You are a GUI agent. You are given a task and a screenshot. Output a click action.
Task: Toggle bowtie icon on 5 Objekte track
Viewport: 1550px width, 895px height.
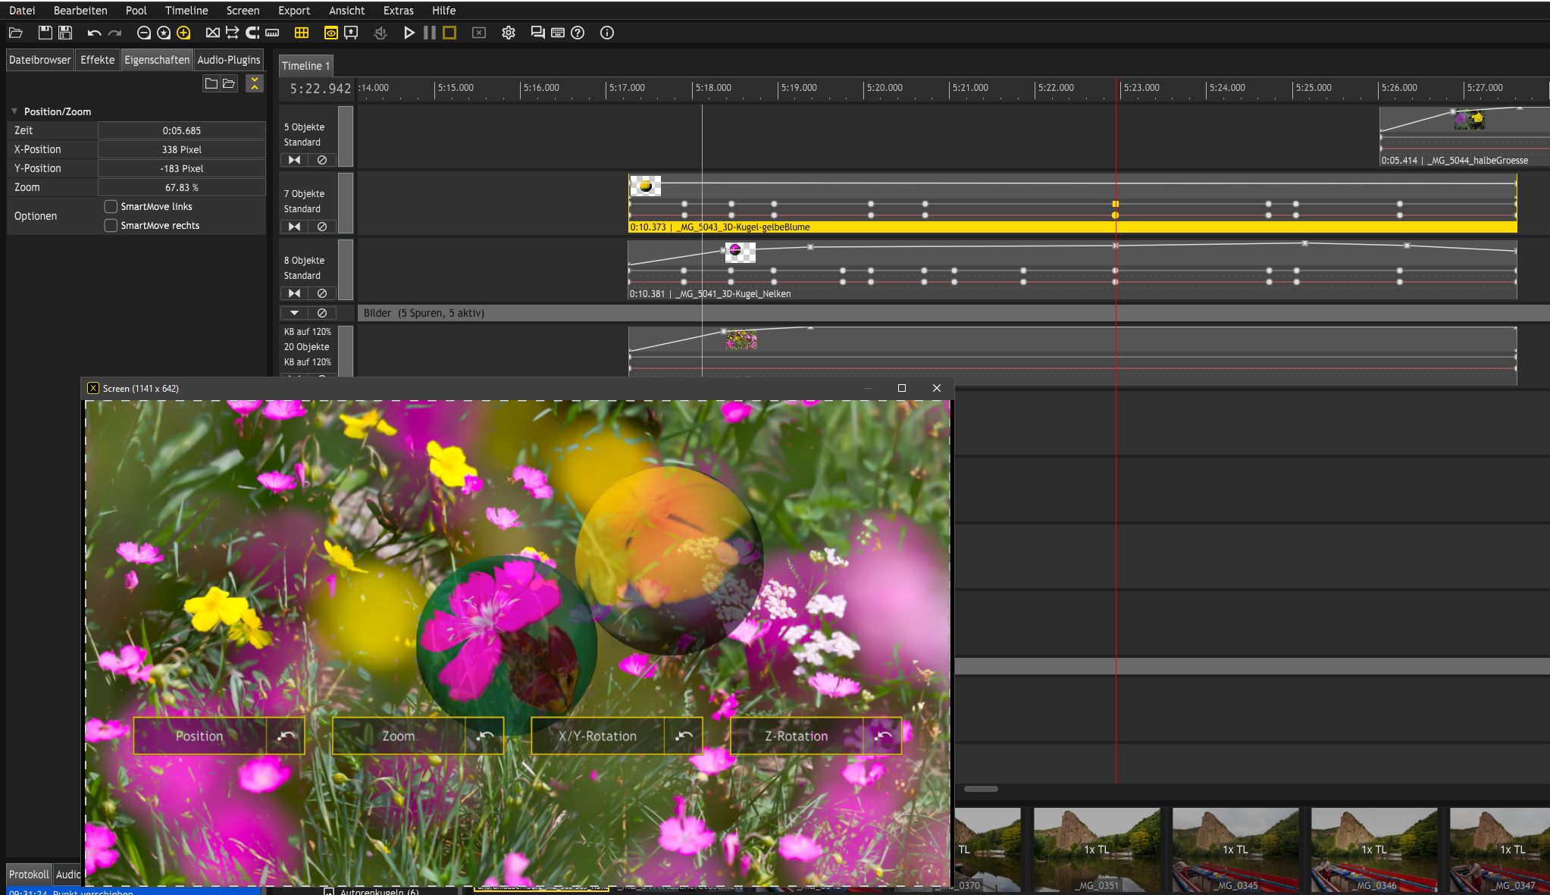294,160
